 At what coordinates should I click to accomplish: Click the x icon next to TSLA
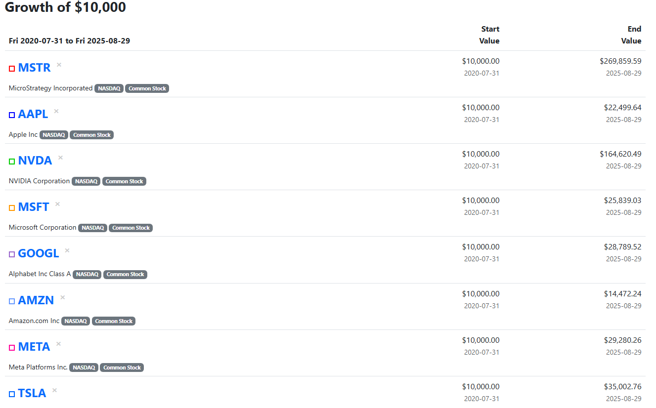(x=54, y=390)
